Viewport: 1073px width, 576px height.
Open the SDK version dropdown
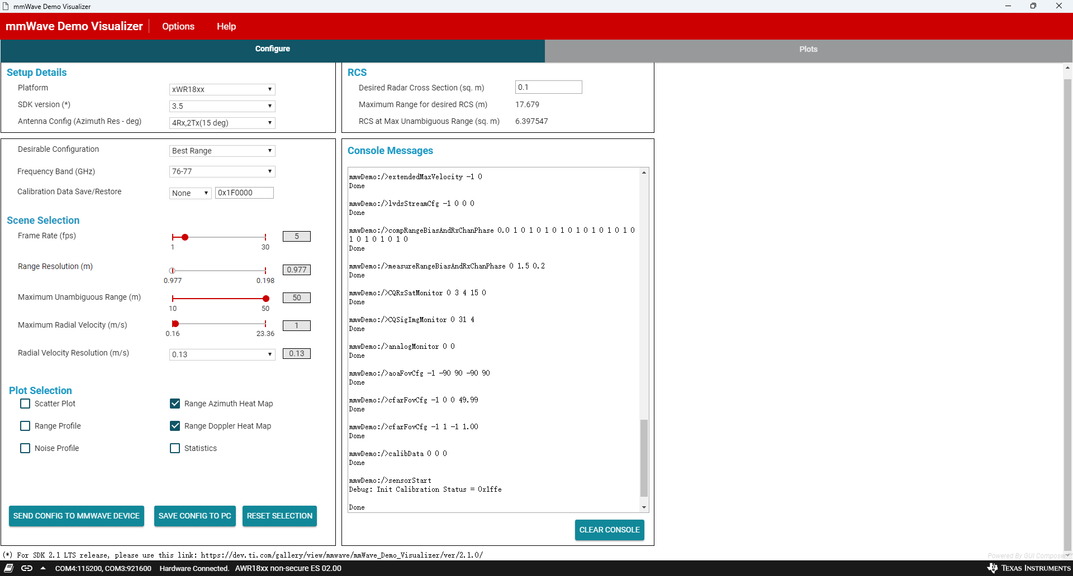tap(222, 106)
